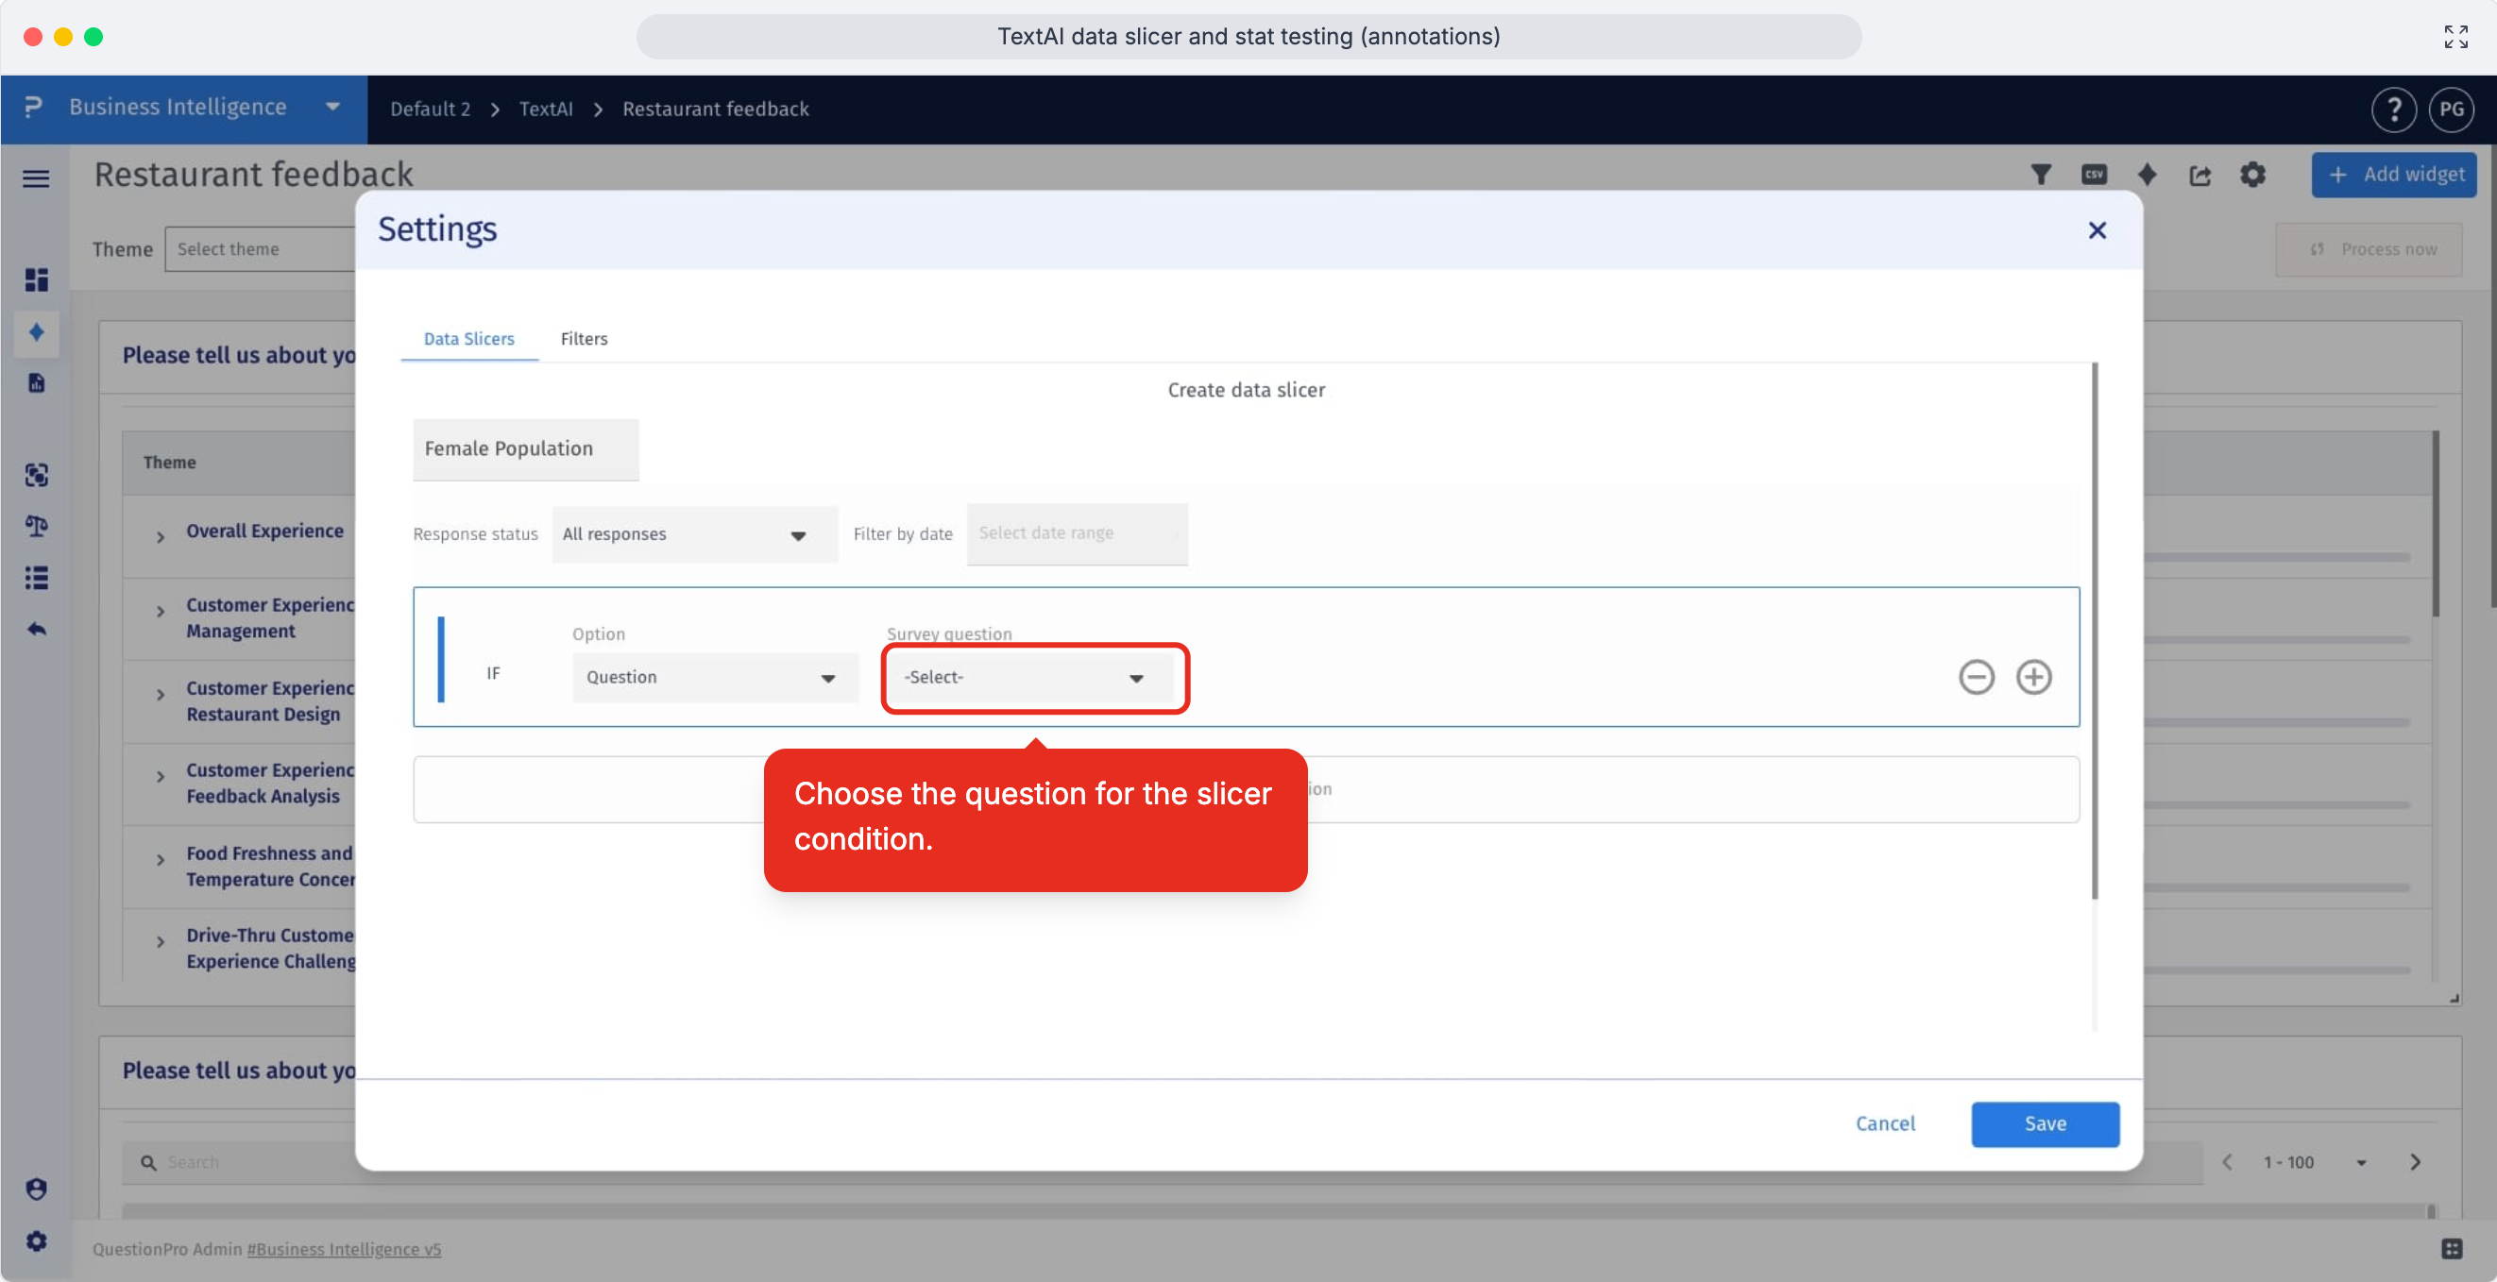
Task: Expand the Feedback Analysis theme row
Action: (x=160, y=777)
